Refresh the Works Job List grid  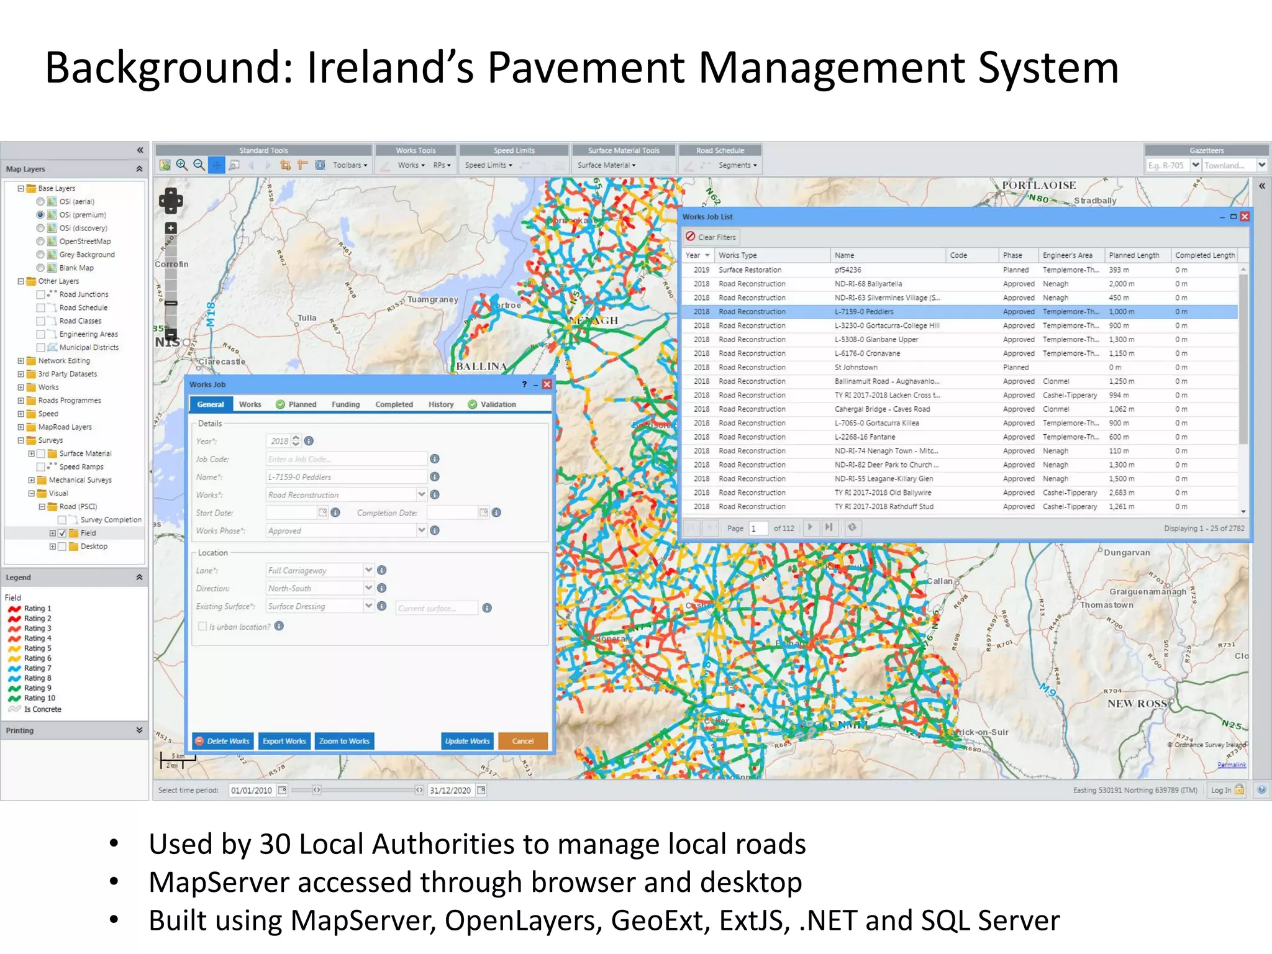[x=853, y=527]
